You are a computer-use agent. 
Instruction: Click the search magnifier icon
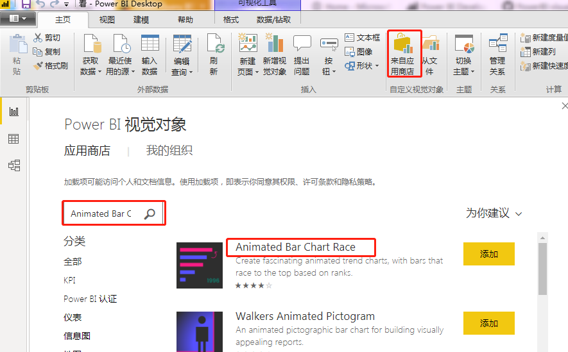tap(150, 214)
